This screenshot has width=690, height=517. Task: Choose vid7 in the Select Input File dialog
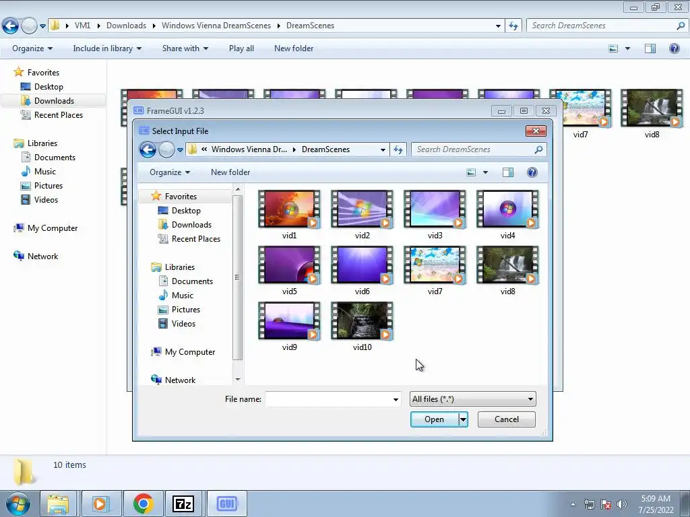[435, 265]
